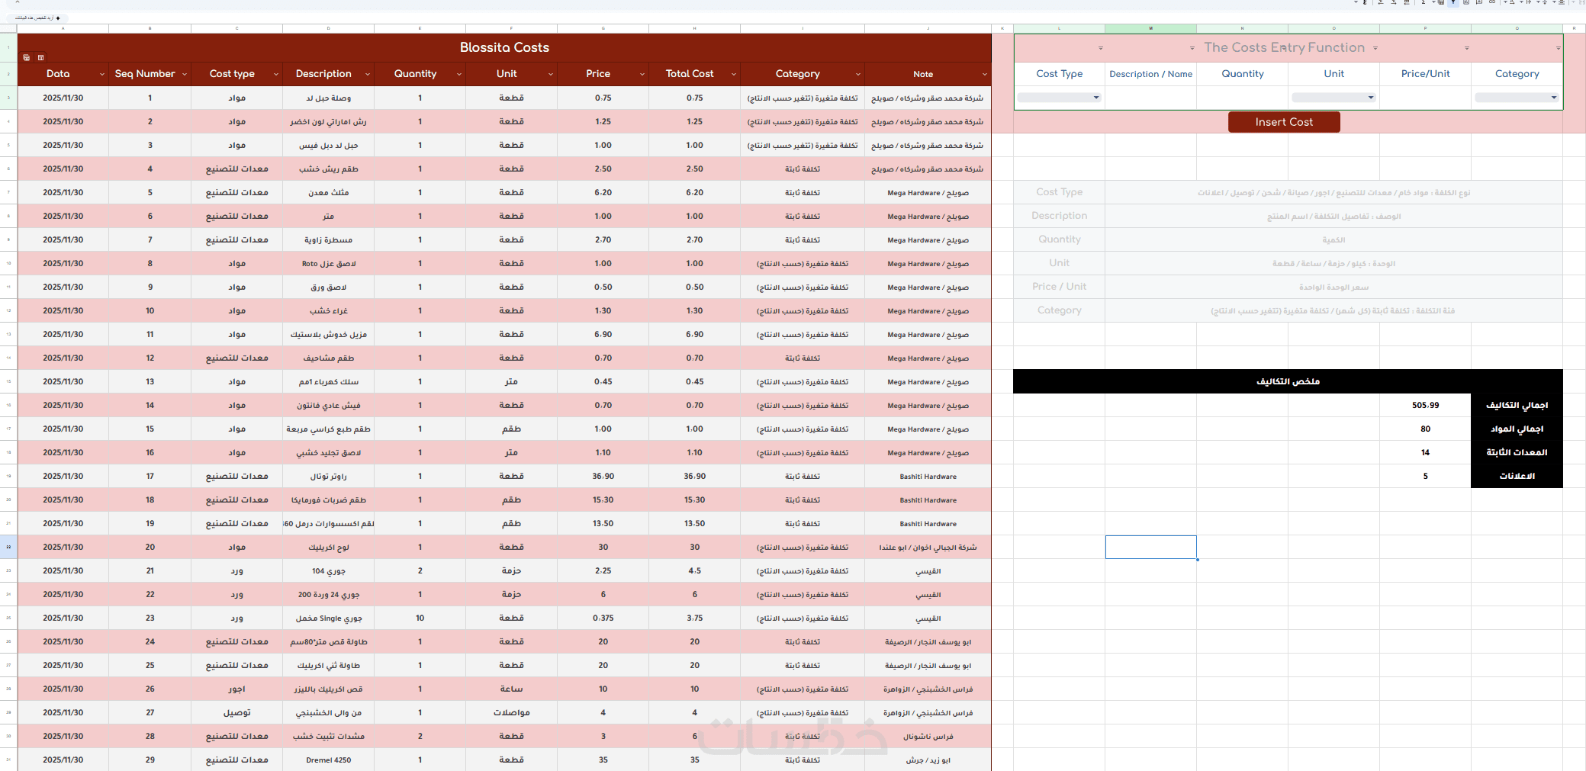
Task: Click the Quantity entry cell in Costs Entry form
Action: 1242,98
